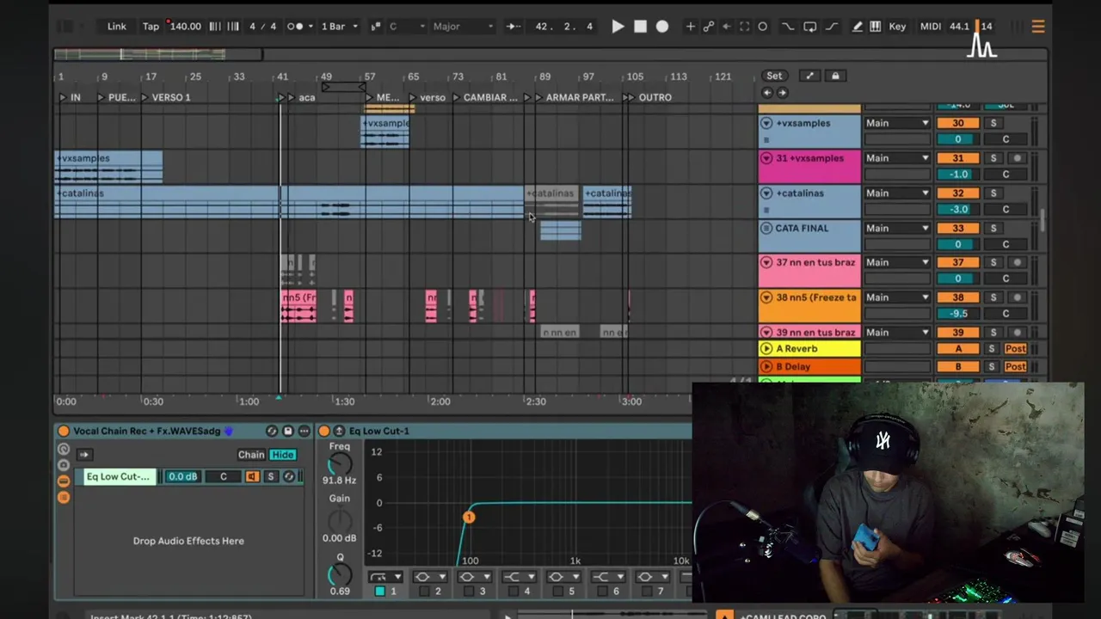This screenshot has height=619, width=1101.
Task: Click the Set locator button
Action: 774,76
